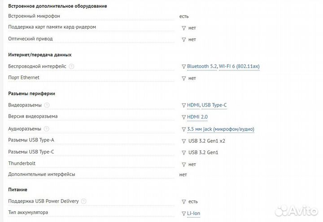Click the Li-Ion battery type link
Image resolution: width=323 pixels, height=222 pixels.
193,213
